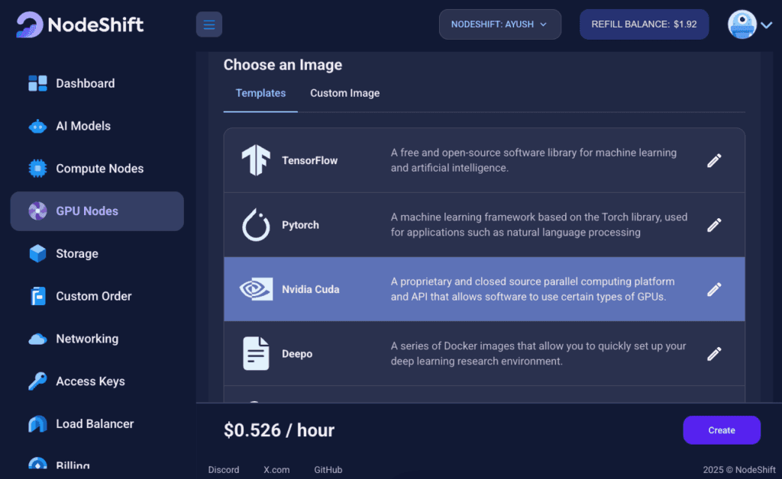Click the NodeShift logo
The width and height of the screenshot is (782, 479).
click(x=79, y=24)
